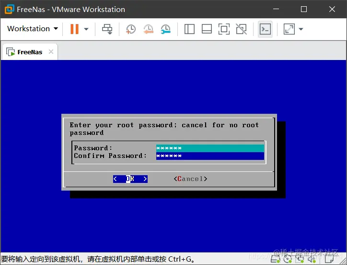
Task: Open the Workstation menu dropdown
Action: [x=32, y=29]
